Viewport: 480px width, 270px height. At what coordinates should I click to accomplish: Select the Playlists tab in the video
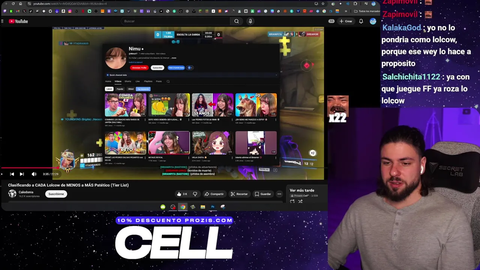coord(148,81)
